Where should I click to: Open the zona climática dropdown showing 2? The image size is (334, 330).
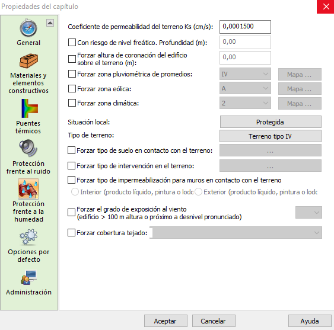pyautogui.click(x=245, y=103)
